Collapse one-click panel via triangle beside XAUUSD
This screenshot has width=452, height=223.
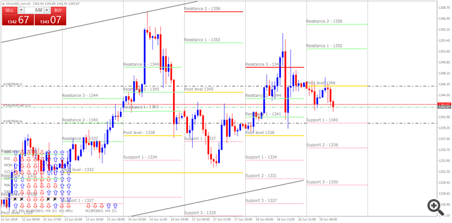(x=3, y=4)
